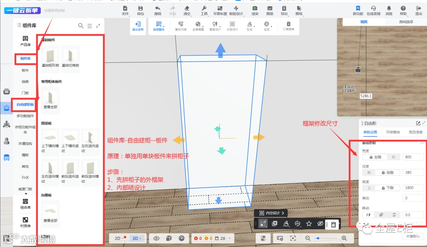Set width anchor to 右 side

click(x=393, y=157)
